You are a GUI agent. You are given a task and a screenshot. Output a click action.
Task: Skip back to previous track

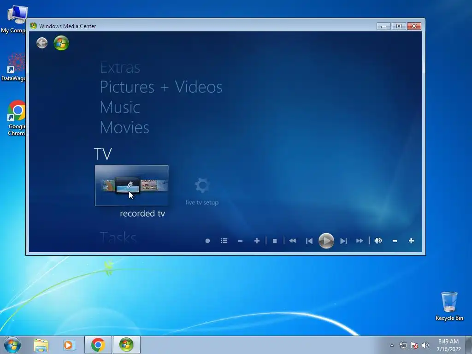[x=309, y=241]
